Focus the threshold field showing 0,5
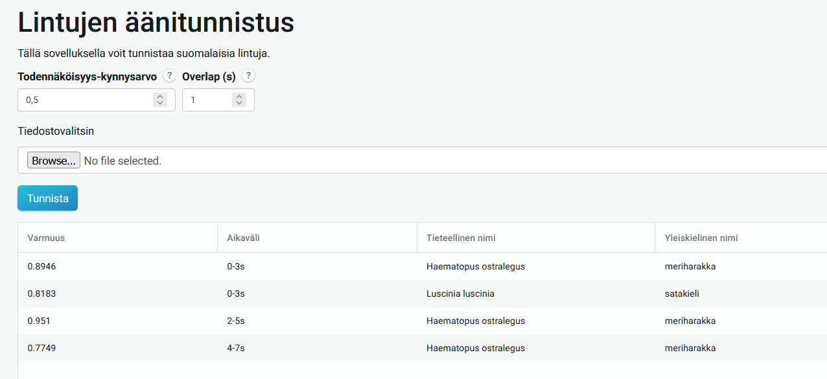The width and height of the screenshot is (827, 379). click(84, 100)
